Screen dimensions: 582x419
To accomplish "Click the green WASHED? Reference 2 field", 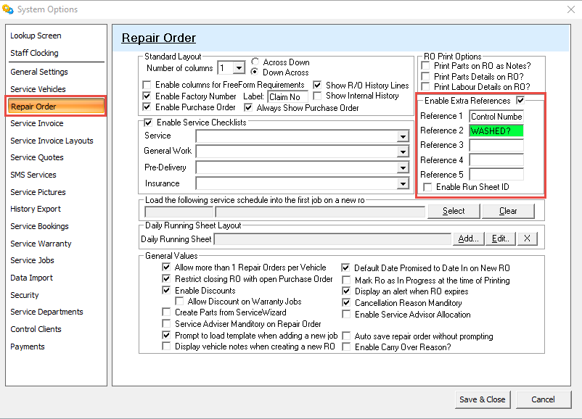I will [496, 131].
